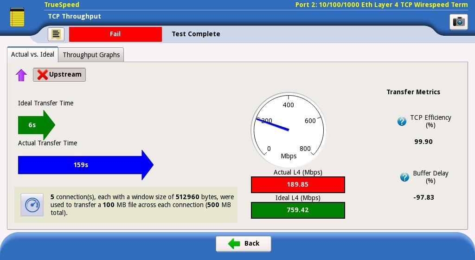Open the test log report icon
This screenshot has width=475, height=260.
[56, 34]
